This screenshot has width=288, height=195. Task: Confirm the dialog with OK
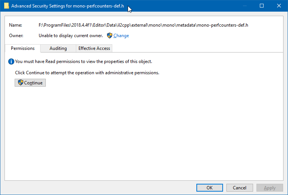point(210,188)
